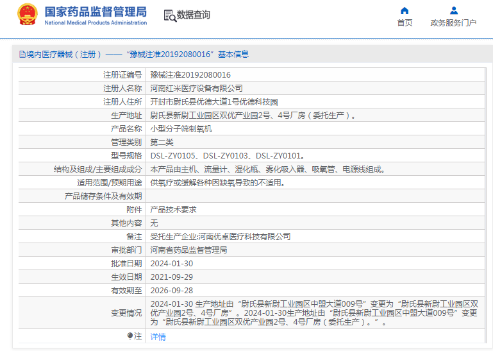Click the 政务服务门户 user icon
Image resolution: width=493 pixels, height=351 pixels.
454,11
